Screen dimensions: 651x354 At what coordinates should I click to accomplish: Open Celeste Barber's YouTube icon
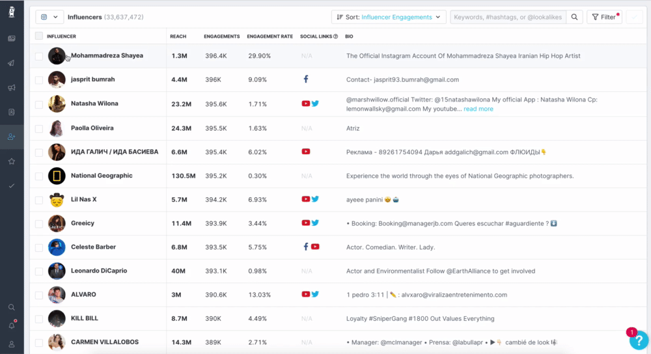tap(315, 247)
